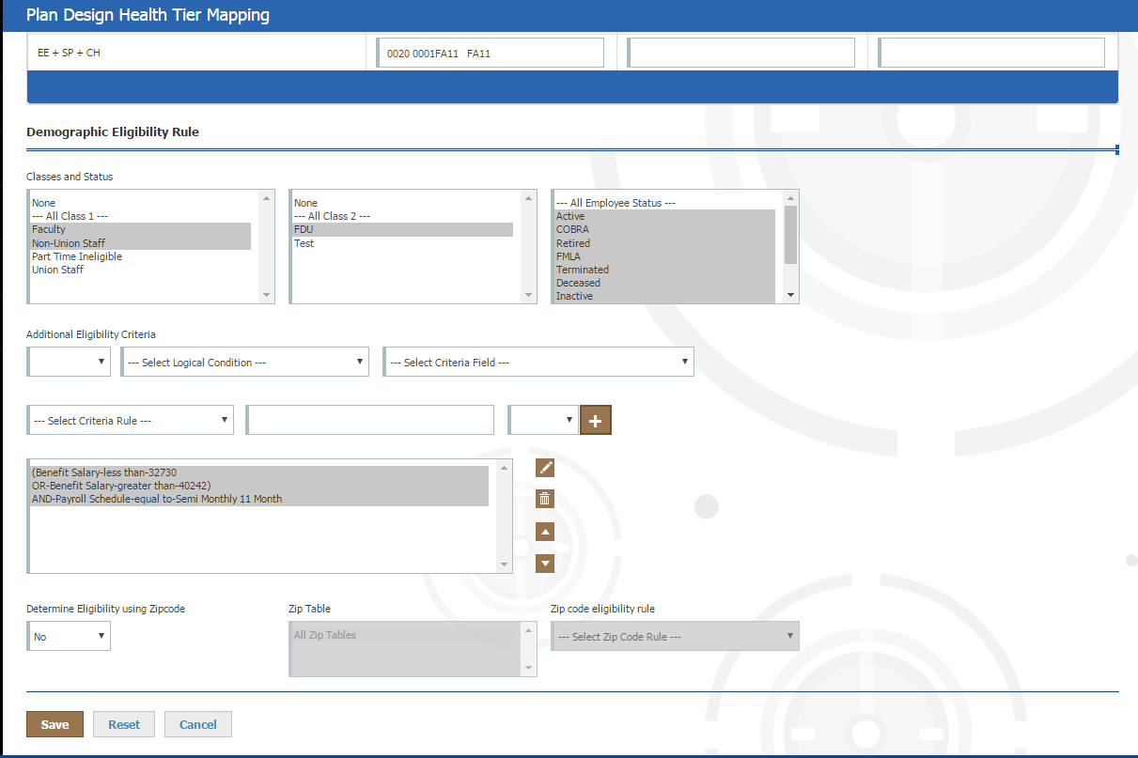Select Part Time Ineligible class option
The width and height of the screenshot is (1138, 758).
point(77,256)
